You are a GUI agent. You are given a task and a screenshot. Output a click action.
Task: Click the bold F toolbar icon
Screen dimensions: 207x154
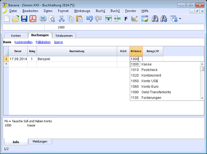point(126,19)
